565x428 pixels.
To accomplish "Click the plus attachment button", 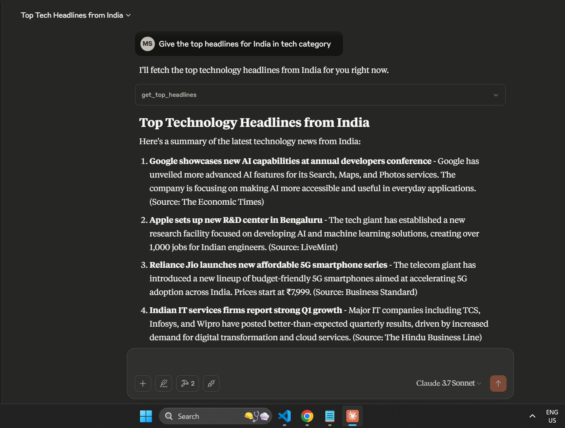I will (x=143, y=384).
